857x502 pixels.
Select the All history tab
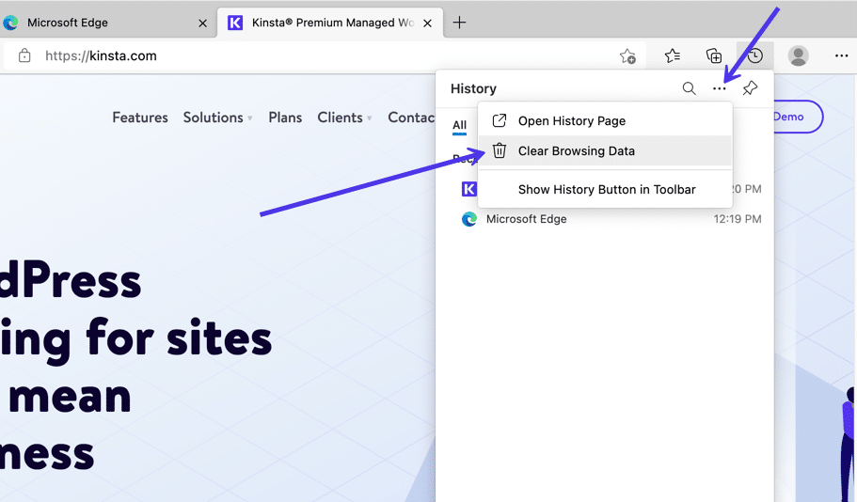(x=460, y=125)
